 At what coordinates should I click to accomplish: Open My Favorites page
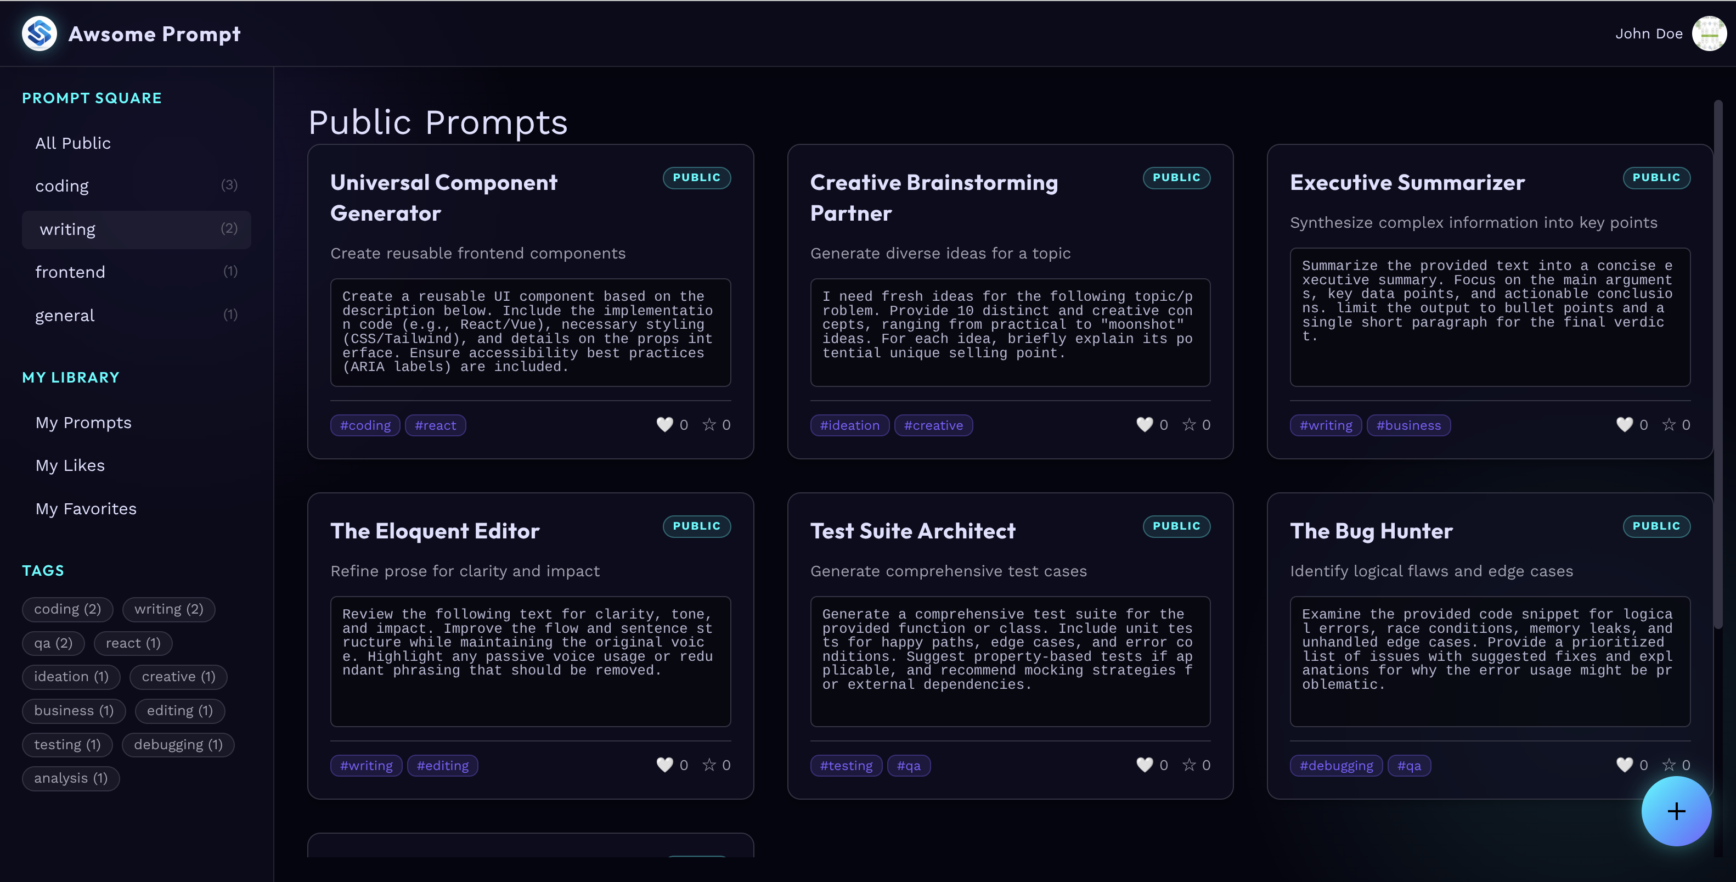[x=86, y=509]
